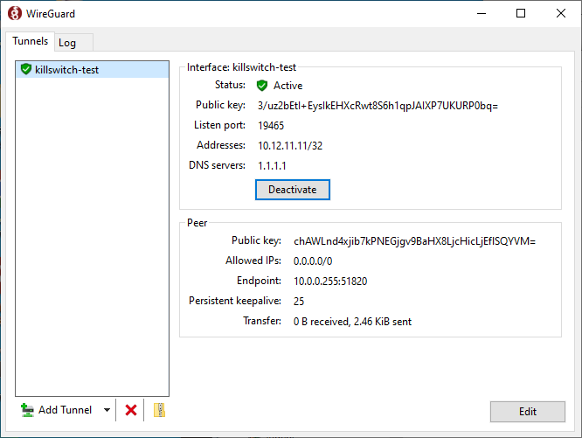Screen dimensions: 582x438
Task: Select killswitch-test in the tunnel list
Action: [66, 70]
